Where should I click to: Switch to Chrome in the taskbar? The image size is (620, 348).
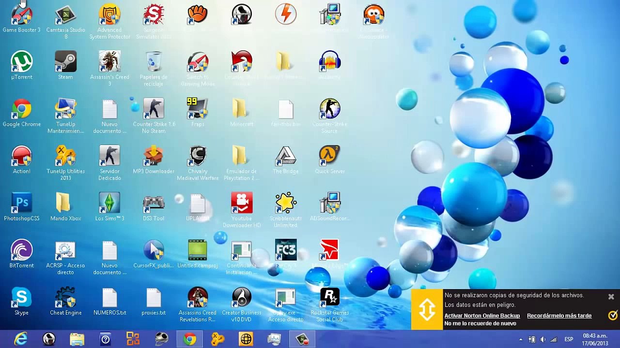click(x=189, y=339)
